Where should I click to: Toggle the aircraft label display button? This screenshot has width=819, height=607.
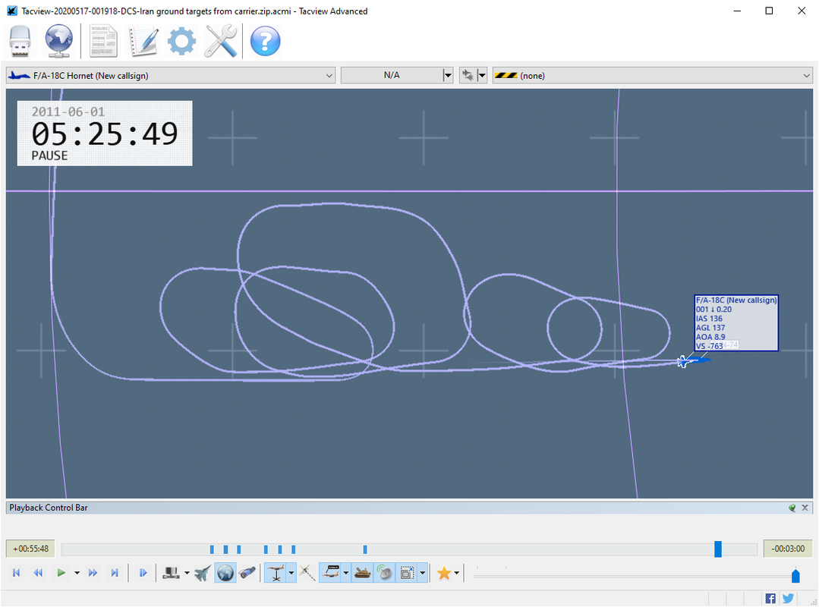tap(331, 573)
